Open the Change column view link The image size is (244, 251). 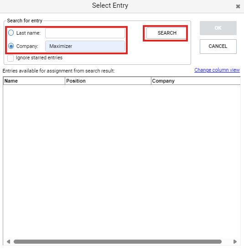click(x=217, y=70)
